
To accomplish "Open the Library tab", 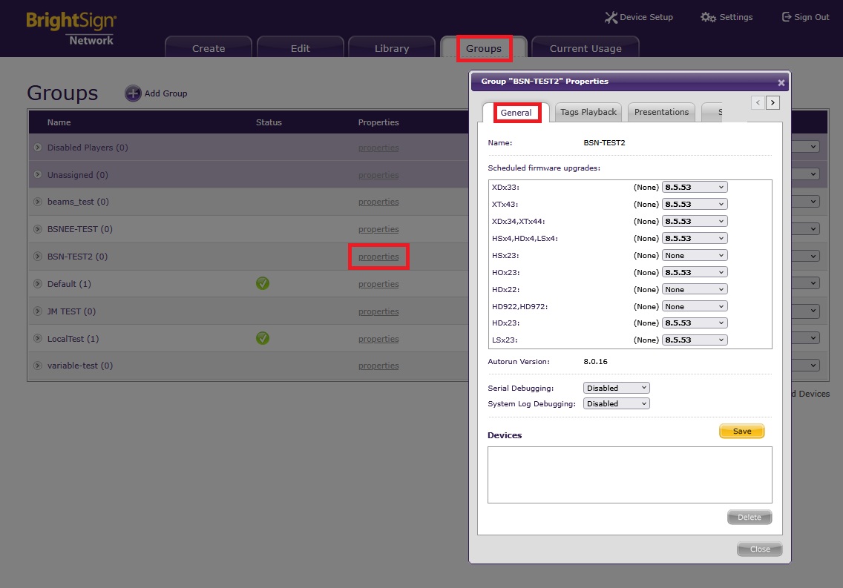I will [x=392, y=48].
